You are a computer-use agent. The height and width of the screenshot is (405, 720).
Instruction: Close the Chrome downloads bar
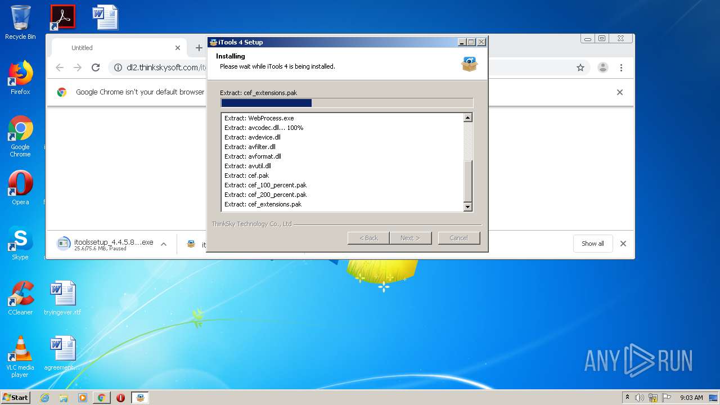[x=623, y=244]
